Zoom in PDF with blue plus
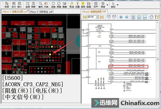The height and width of the screenshot is (109, 161). click(121, 17)
